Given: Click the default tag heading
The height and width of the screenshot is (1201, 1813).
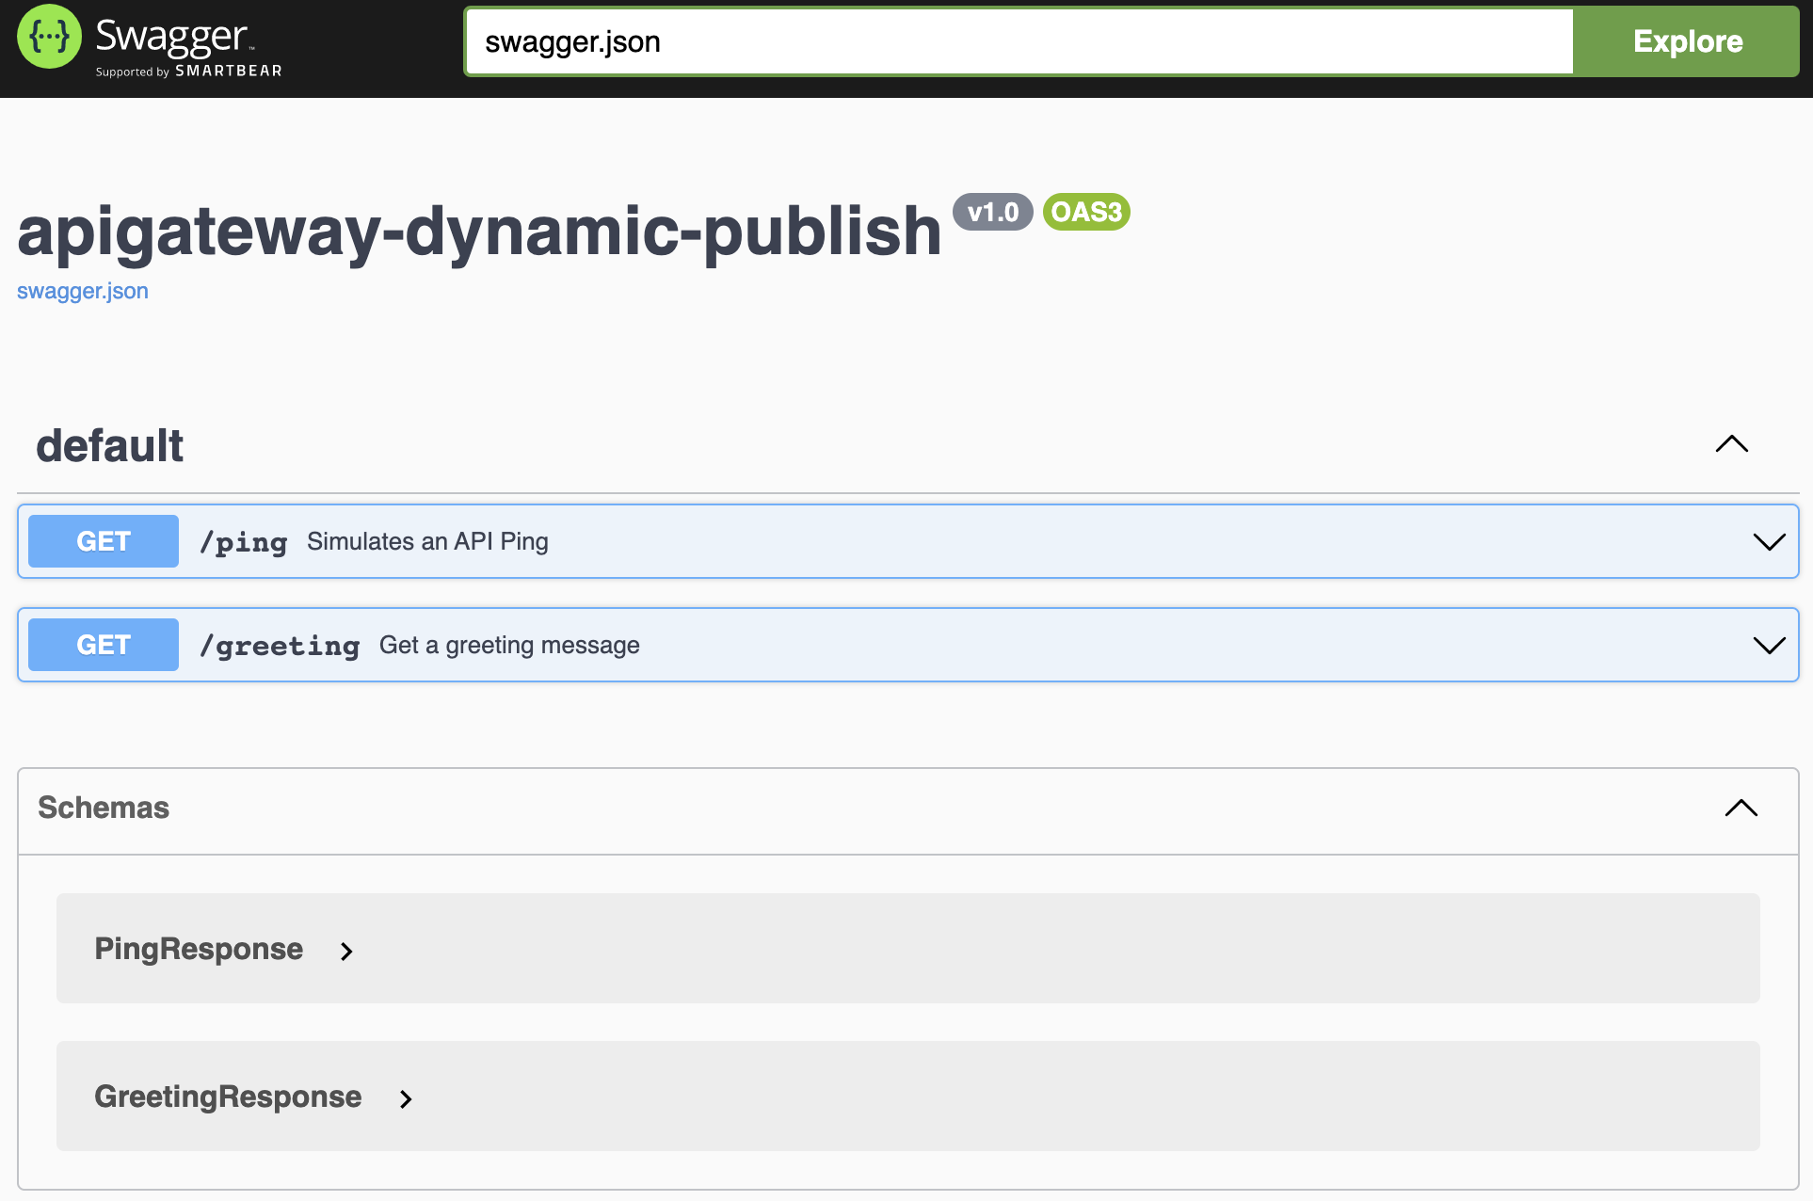Looking at the screenshot, I should (x=109, y=445).
